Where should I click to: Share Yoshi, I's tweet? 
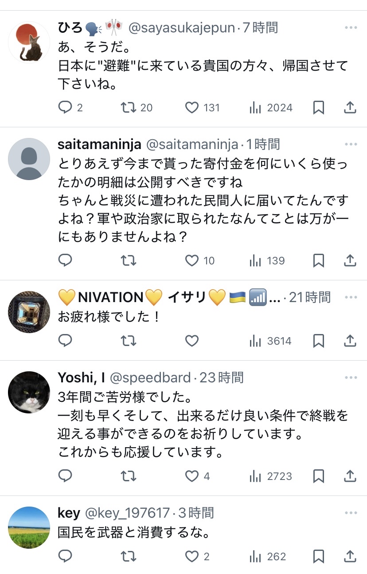350,476
